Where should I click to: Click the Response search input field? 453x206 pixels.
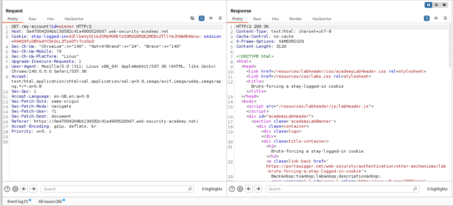pos(340,189)
